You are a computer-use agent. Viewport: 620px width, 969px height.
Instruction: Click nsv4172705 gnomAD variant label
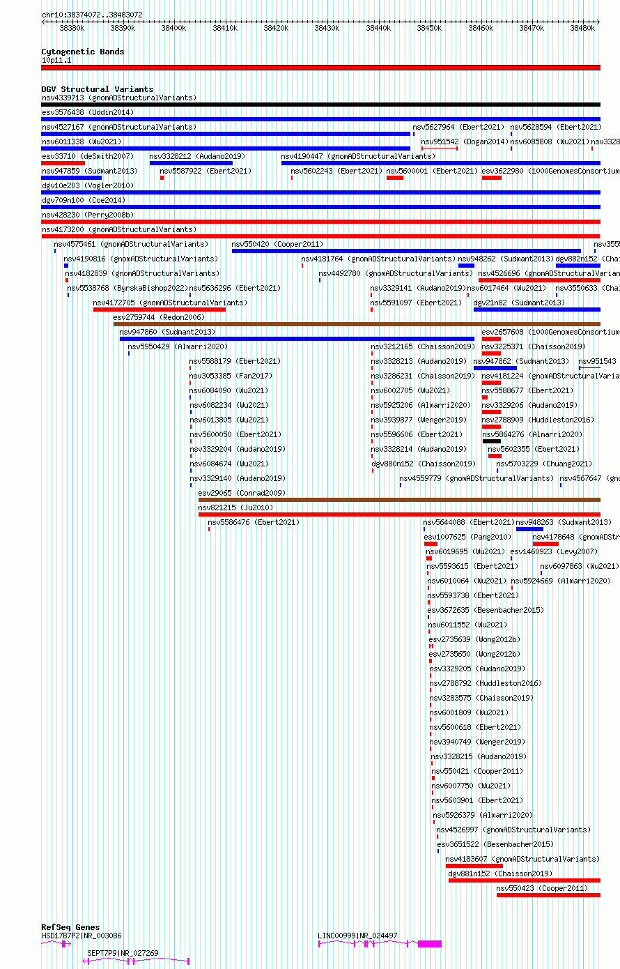170,303
